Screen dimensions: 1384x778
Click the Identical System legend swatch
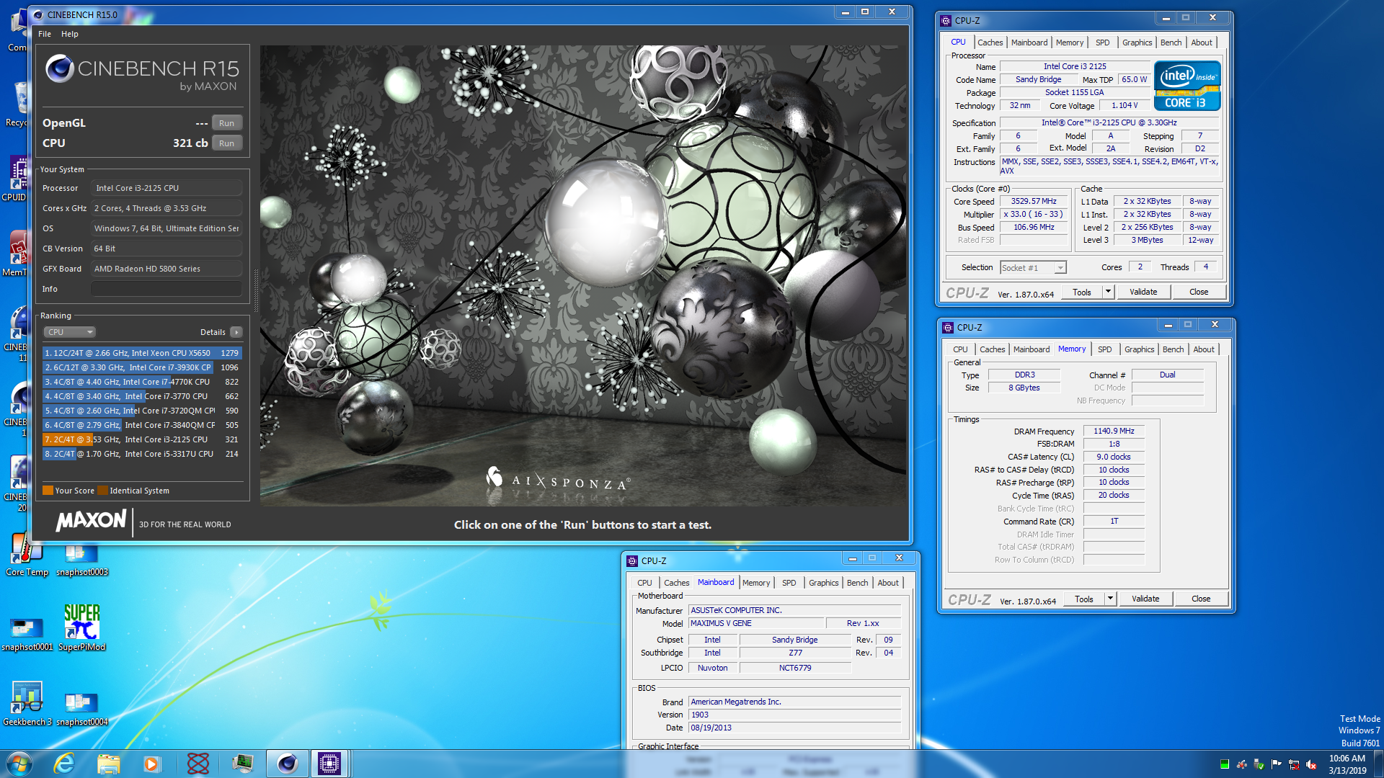[x=102, y=491]
